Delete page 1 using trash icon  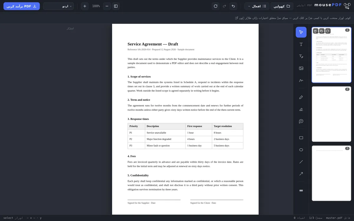pos(315,31)
